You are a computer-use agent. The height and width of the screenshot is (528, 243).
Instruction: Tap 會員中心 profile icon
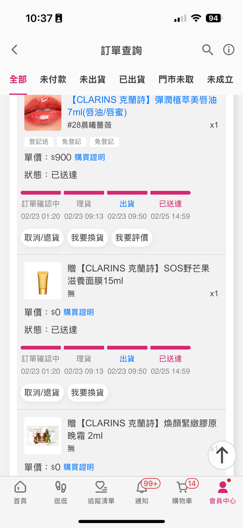click(222, 487)
